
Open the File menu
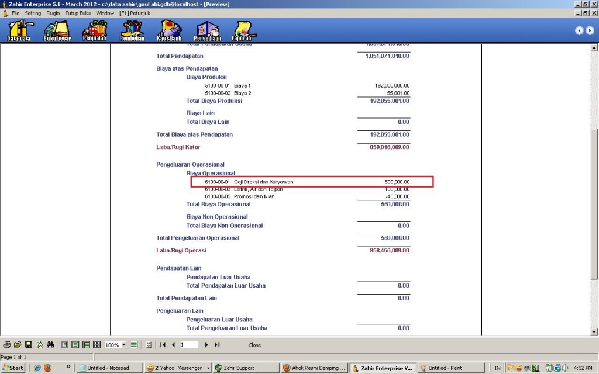pyautogui.click(x=15, y=13)
